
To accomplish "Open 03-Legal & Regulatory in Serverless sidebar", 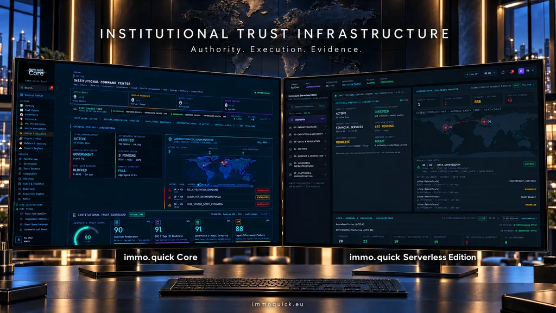I will click(307, 142).
